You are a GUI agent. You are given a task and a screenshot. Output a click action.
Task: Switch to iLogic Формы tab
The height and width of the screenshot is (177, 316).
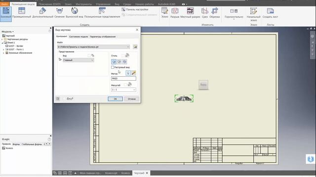pos(16,144)
